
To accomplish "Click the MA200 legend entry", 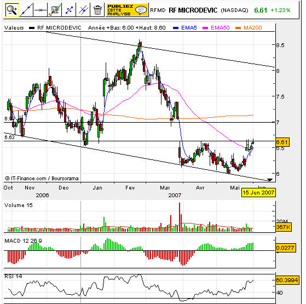I will click(x=249, y=28).
